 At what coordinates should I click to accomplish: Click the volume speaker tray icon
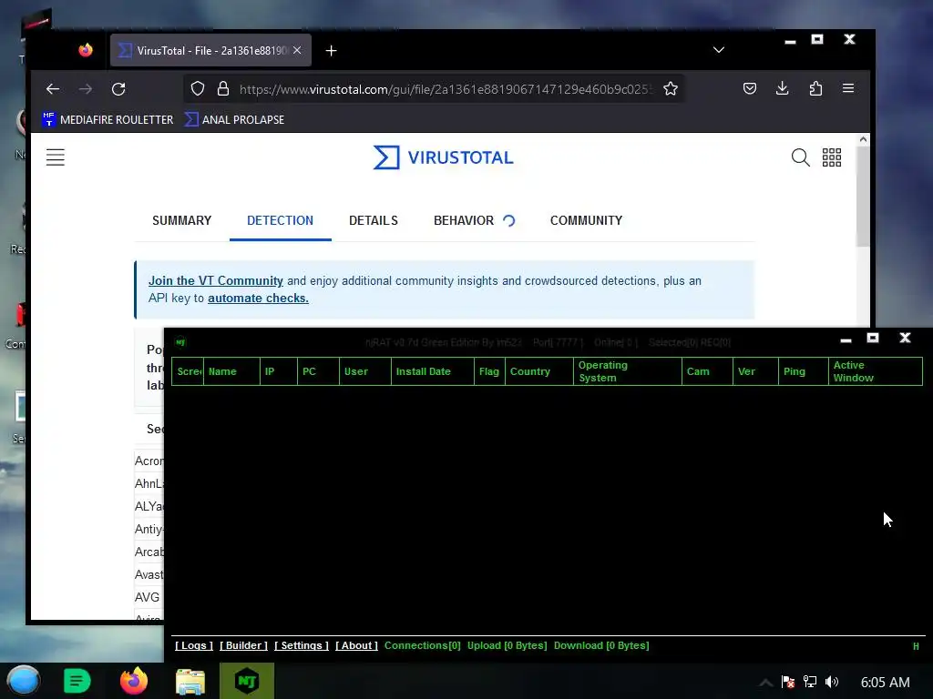pos(832,682)
